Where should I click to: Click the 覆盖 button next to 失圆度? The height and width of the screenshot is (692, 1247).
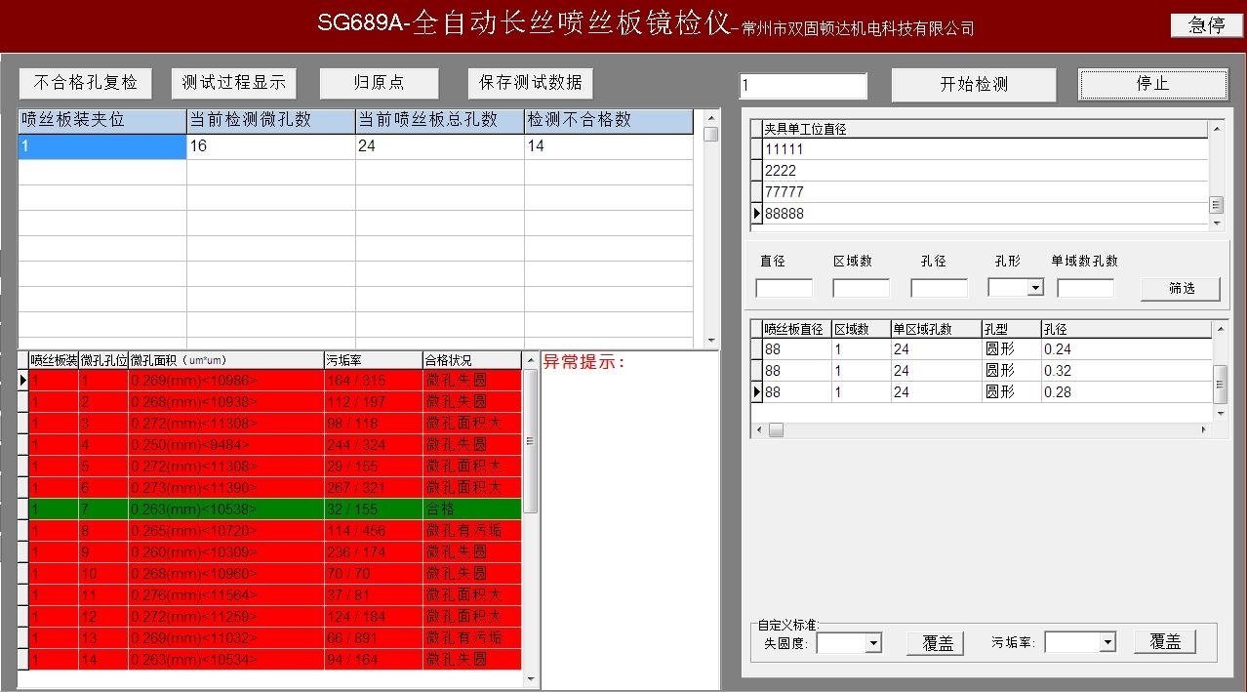coord(937,643)
